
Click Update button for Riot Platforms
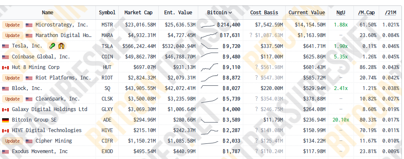[x=13, y=78]
